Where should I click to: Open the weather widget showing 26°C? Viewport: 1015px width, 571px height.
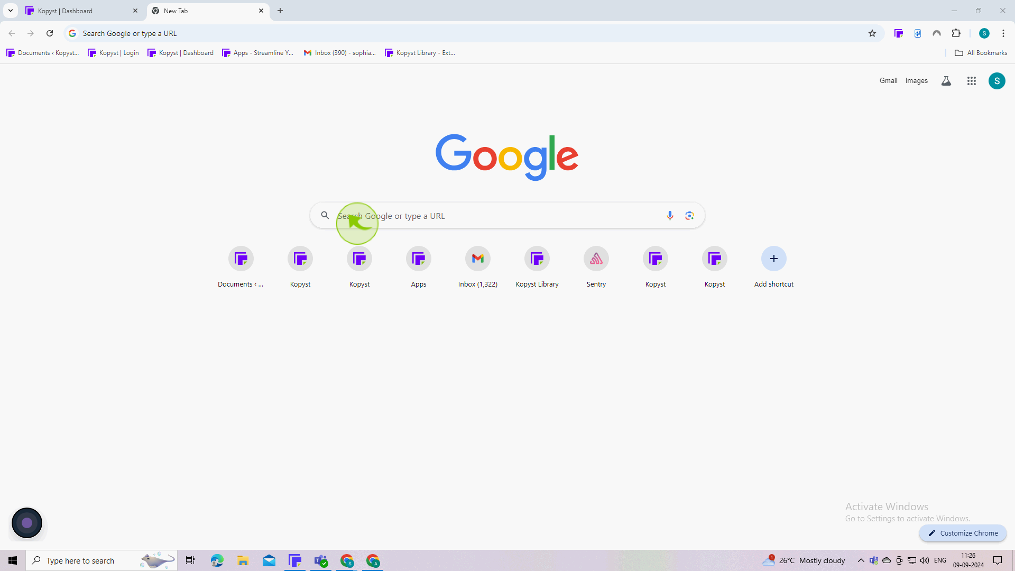804,560
